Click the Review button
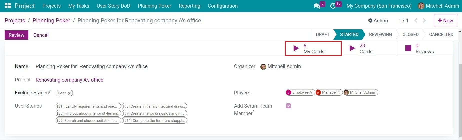Image resolution: width=462 pixels, height=140 pixels. tap(16, 35)
